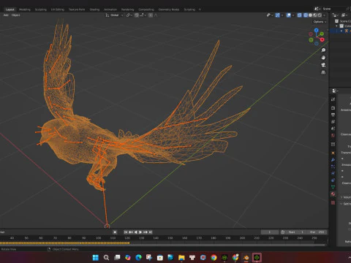Switch perspective/orthographic grid icon

click(323, 72)
